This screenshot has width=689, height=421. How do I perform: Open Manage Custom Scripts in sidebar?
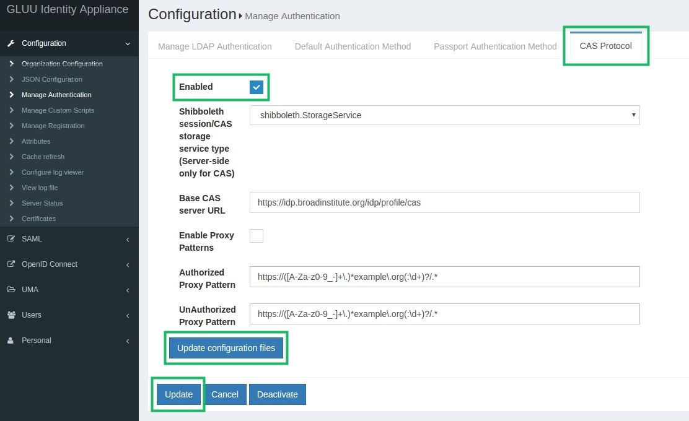tap(58, 110)
